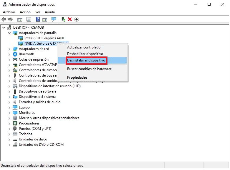Image resolution: width=230 pixels, height=170 pixels.
Task: Click the Dispositivos de software icon
Action: (15, 91)
